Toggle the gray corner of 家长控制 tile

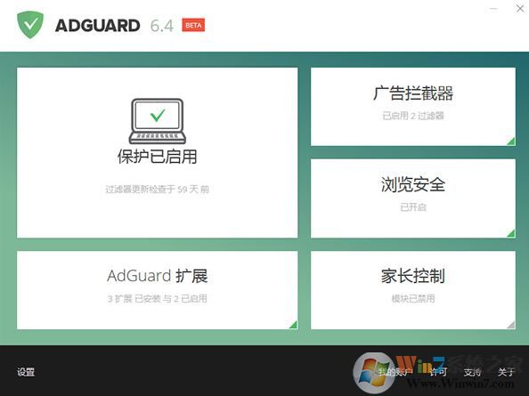tap(511, 325)
